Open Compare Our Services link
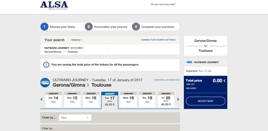Image resolution: width=268 pixels, height=131 pixels. tap(167, 80)
